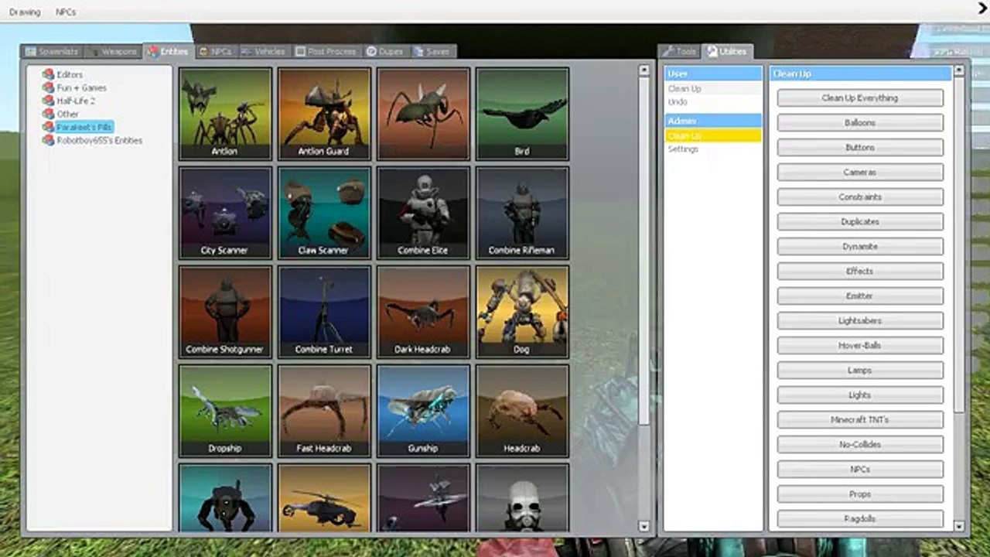Image resolution: width=990 pixels, height=557 pixels.
Task: Select the Headcrab entity icon
Action: [522, 411]
